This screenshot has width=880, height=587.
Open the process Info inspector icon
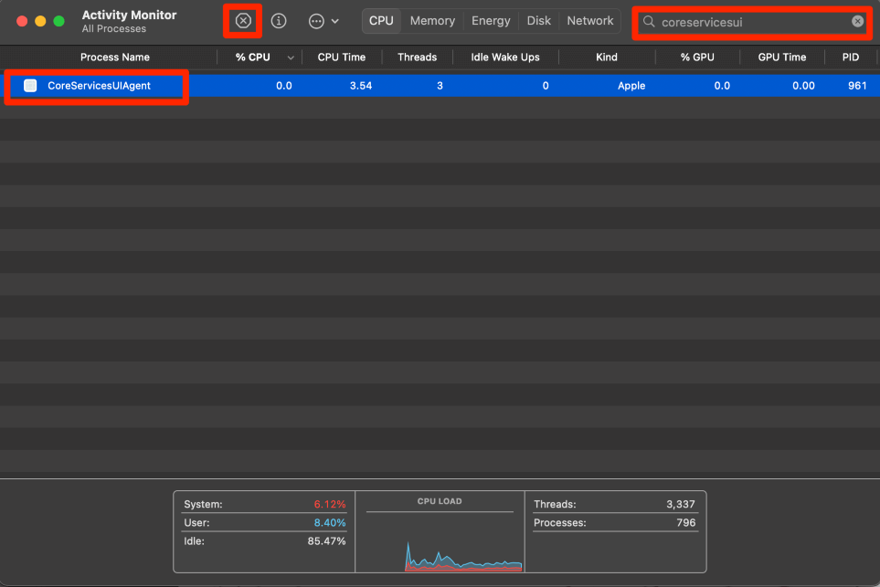(280, 21)
